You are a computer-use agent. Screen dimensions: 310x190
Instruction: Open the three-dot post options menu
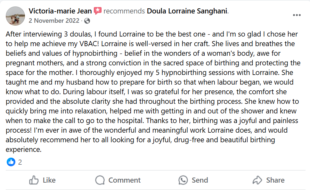coord(297,15)
